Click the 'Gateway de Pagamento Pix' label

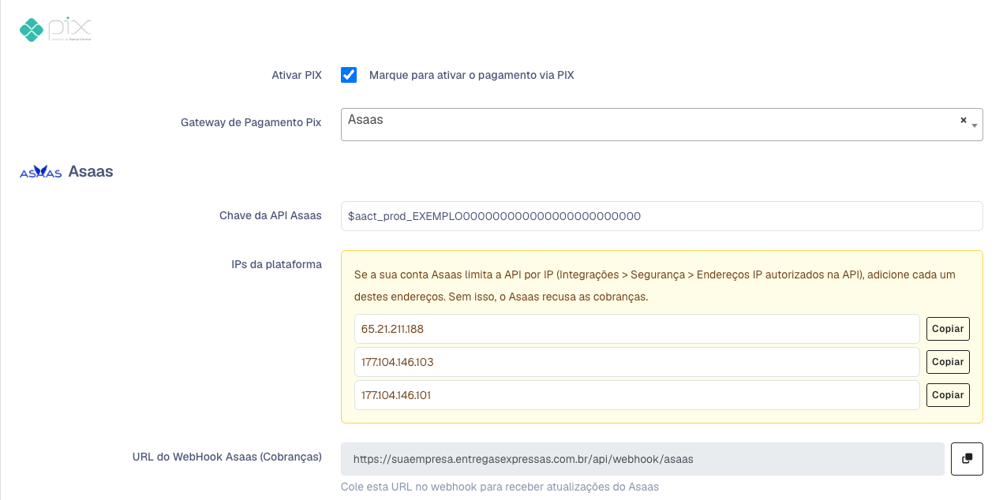click(251, 123)
